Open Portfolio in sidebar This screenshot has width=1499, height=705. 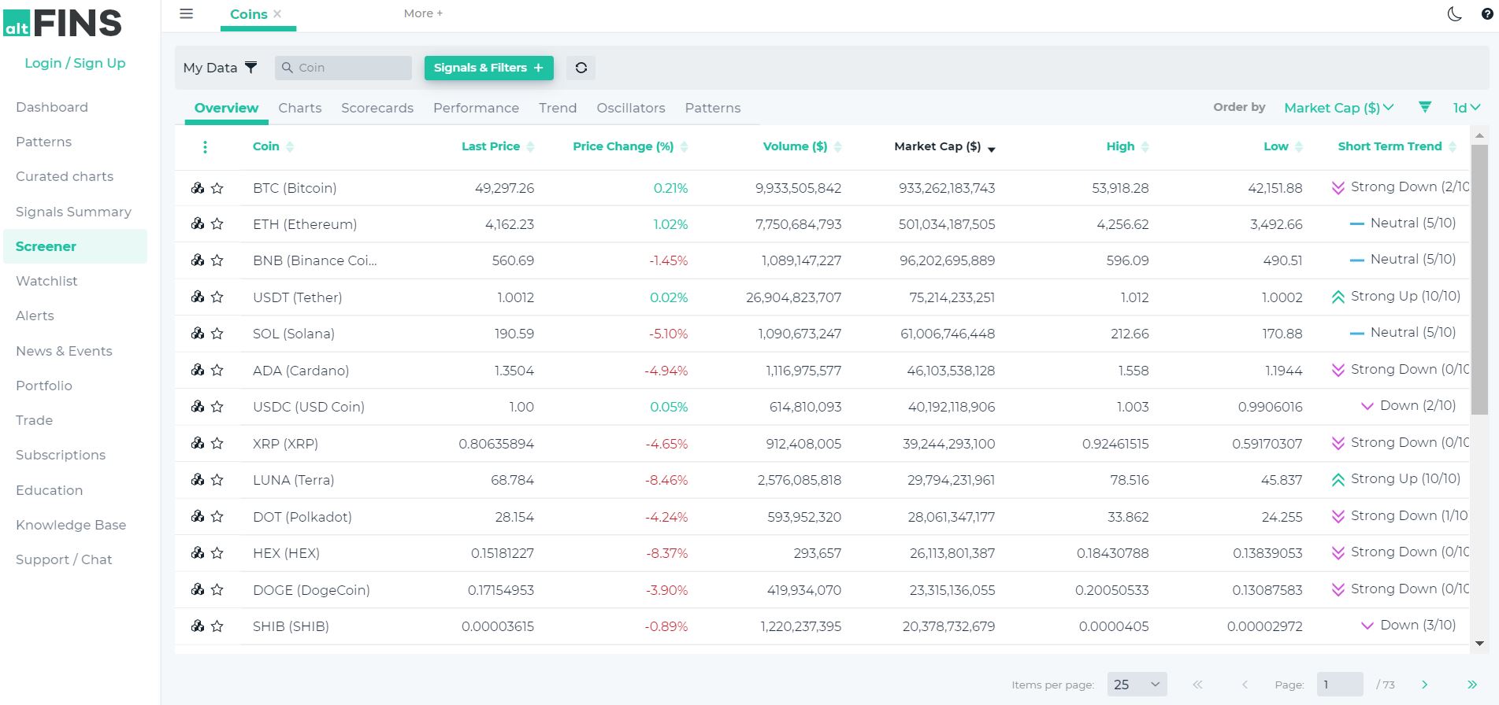44,386
